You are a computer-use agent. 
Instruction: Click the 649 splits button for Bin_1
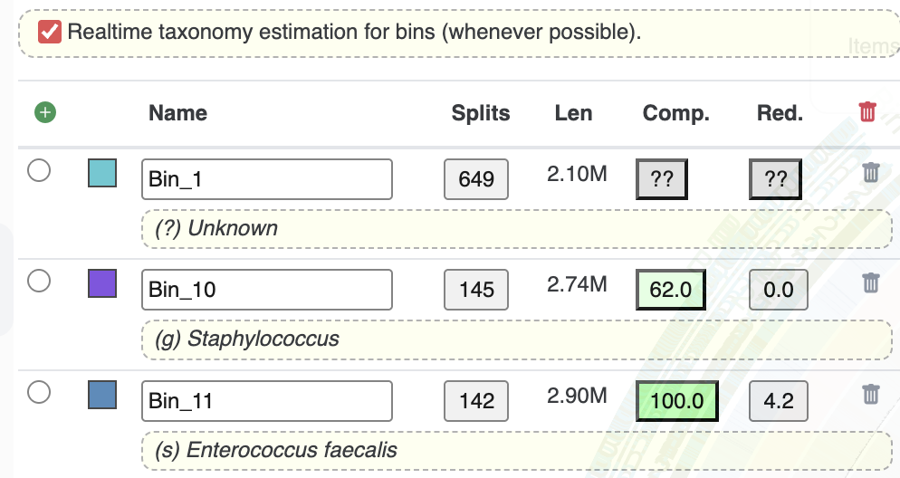(x=476, y=179)
